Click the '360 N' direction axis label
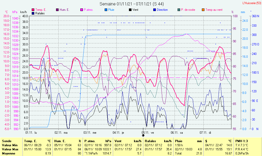 click(256, 16)
